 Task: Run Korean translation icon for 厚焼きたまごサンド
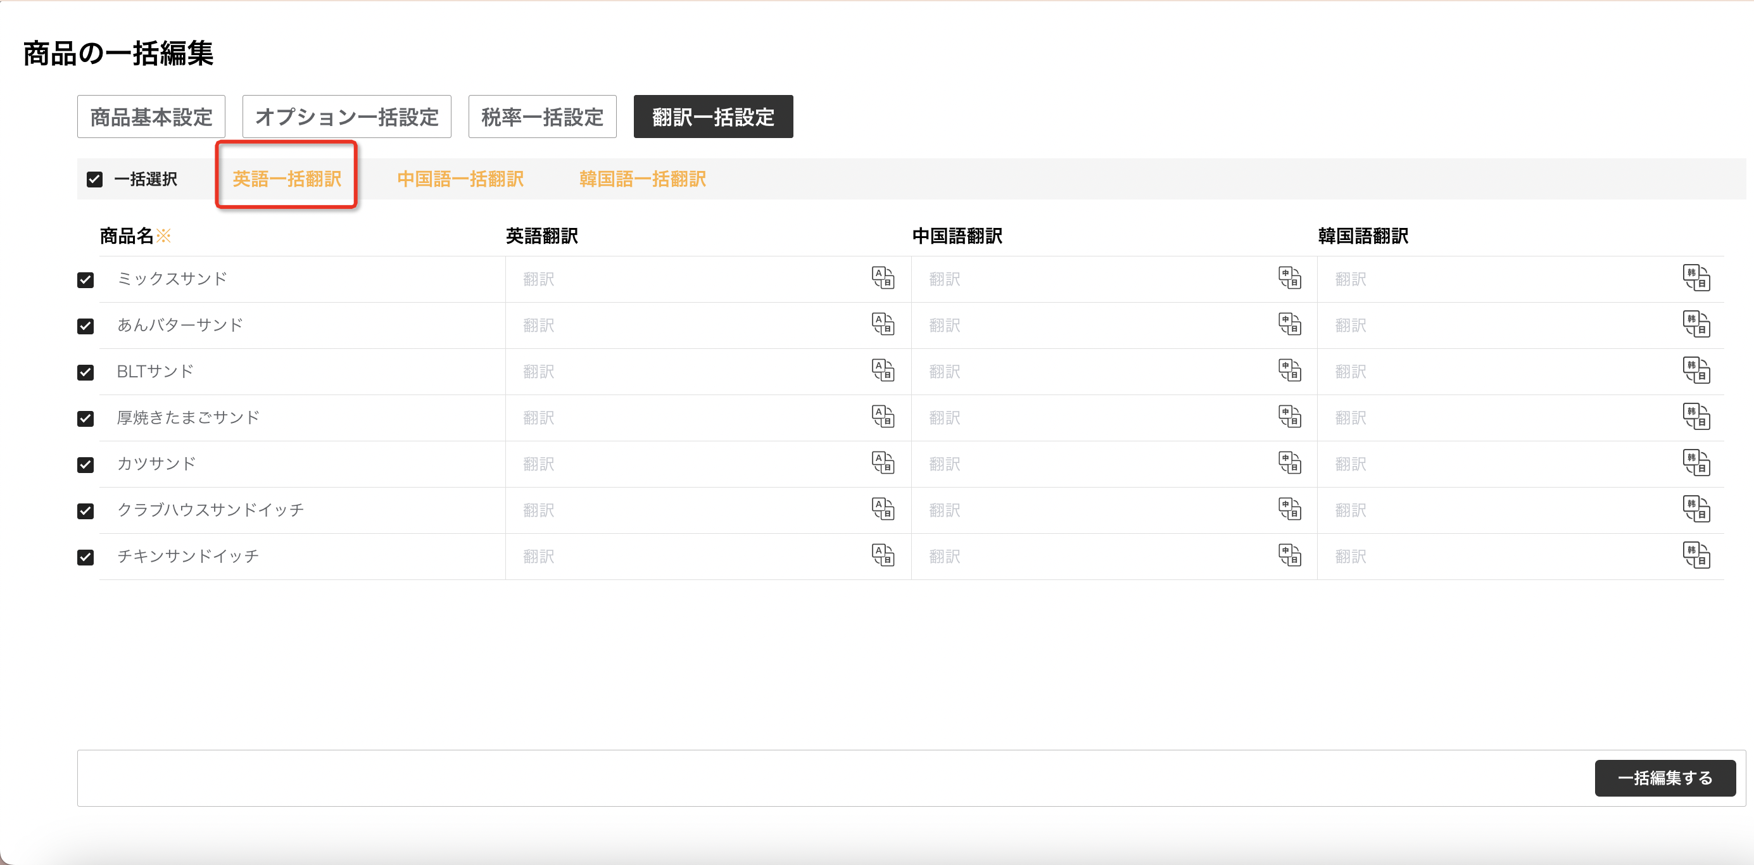coord(1696,417)
